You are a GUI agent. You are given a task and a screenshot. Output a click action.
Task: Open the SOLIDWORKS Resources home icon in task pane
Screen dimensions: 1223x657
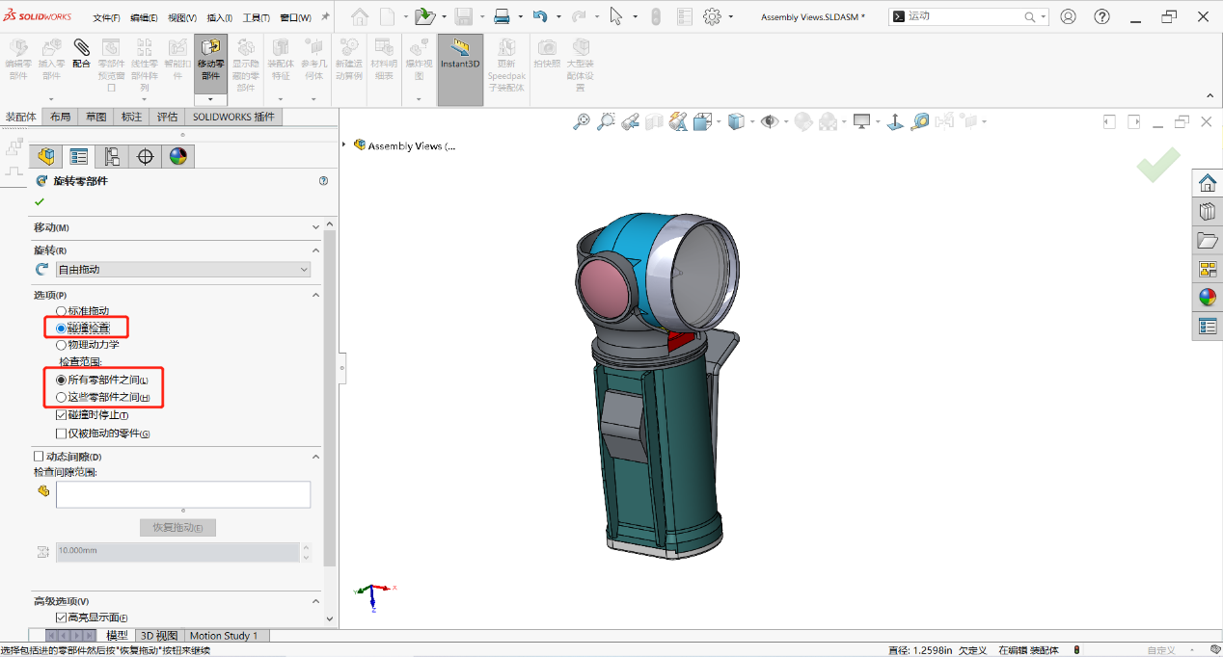pos(1208,183)
